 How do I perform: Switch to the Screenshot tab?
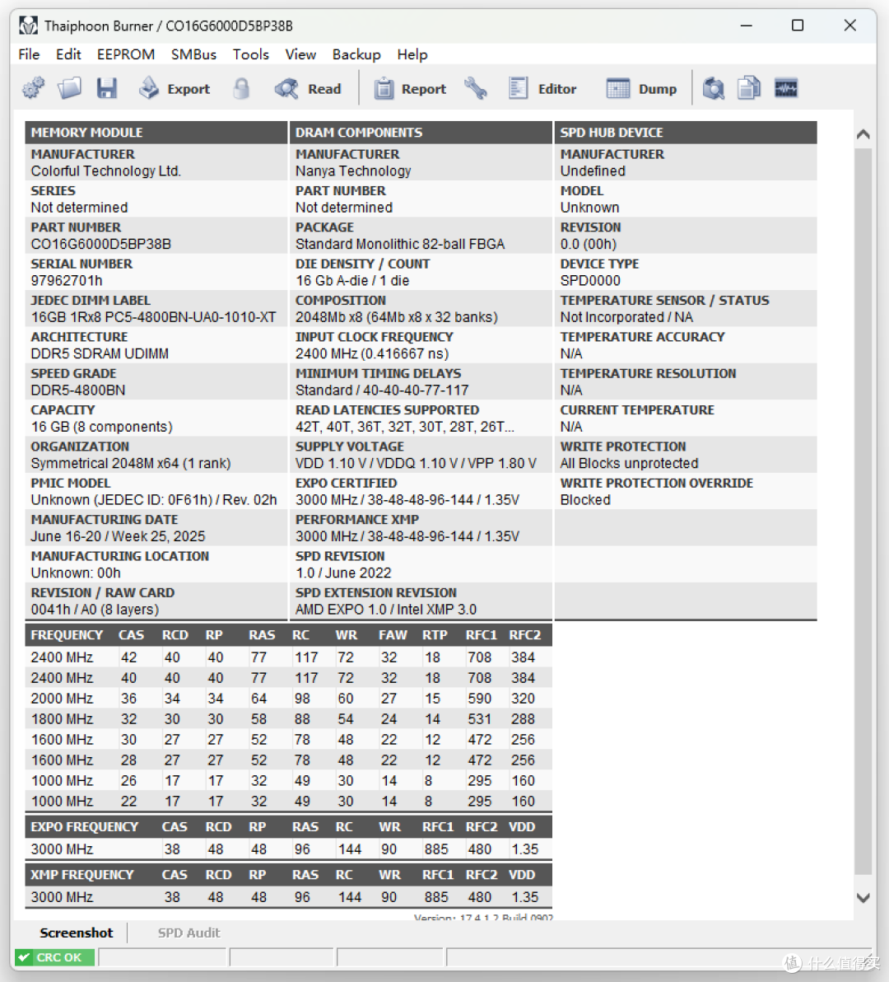coord(77,933)
